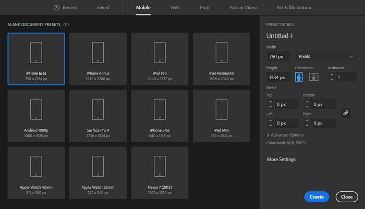Decrease the Top bleed value

pyautogui.click(x=270, y=107)
